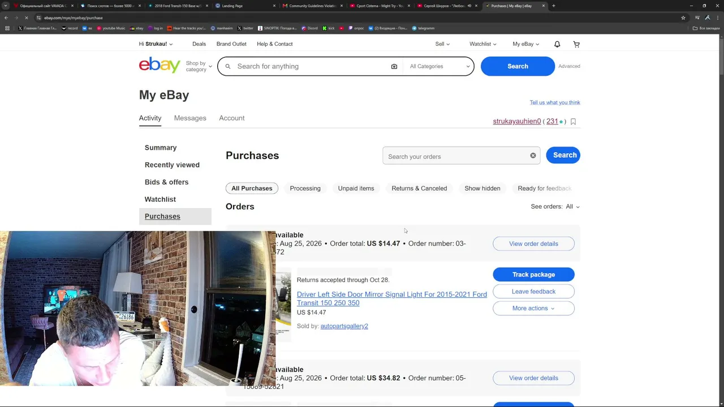
Task: Open the shopping cart
Action: coord(576,44)
